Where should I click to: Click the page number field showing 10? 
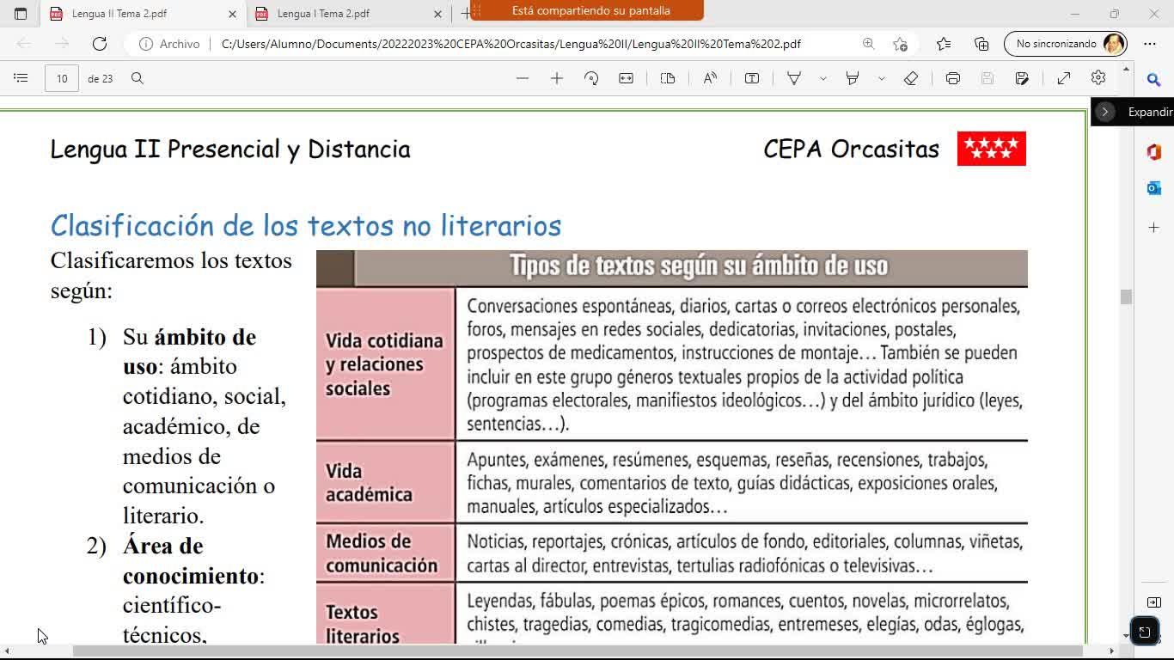tap(62, 78)
